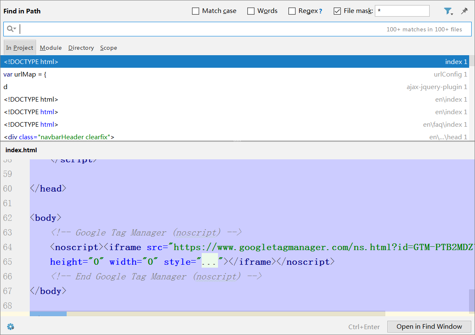
Task: Open the search filter options icon
Action: tap(448, 11)
